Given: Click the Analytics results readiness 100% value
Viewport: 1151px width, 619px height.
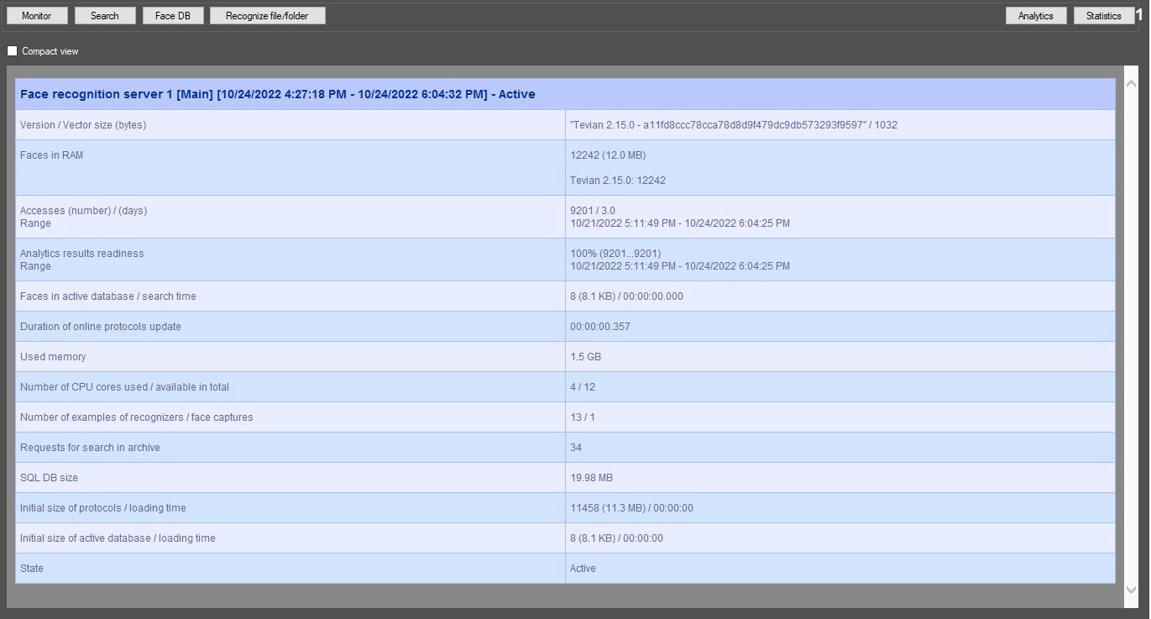Looking at the screenshot, I should 615,254.
